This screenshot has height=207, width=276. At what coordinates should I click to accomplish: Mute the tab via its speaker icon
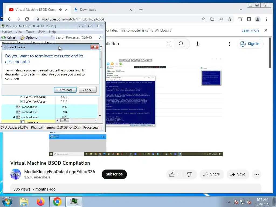61,10
